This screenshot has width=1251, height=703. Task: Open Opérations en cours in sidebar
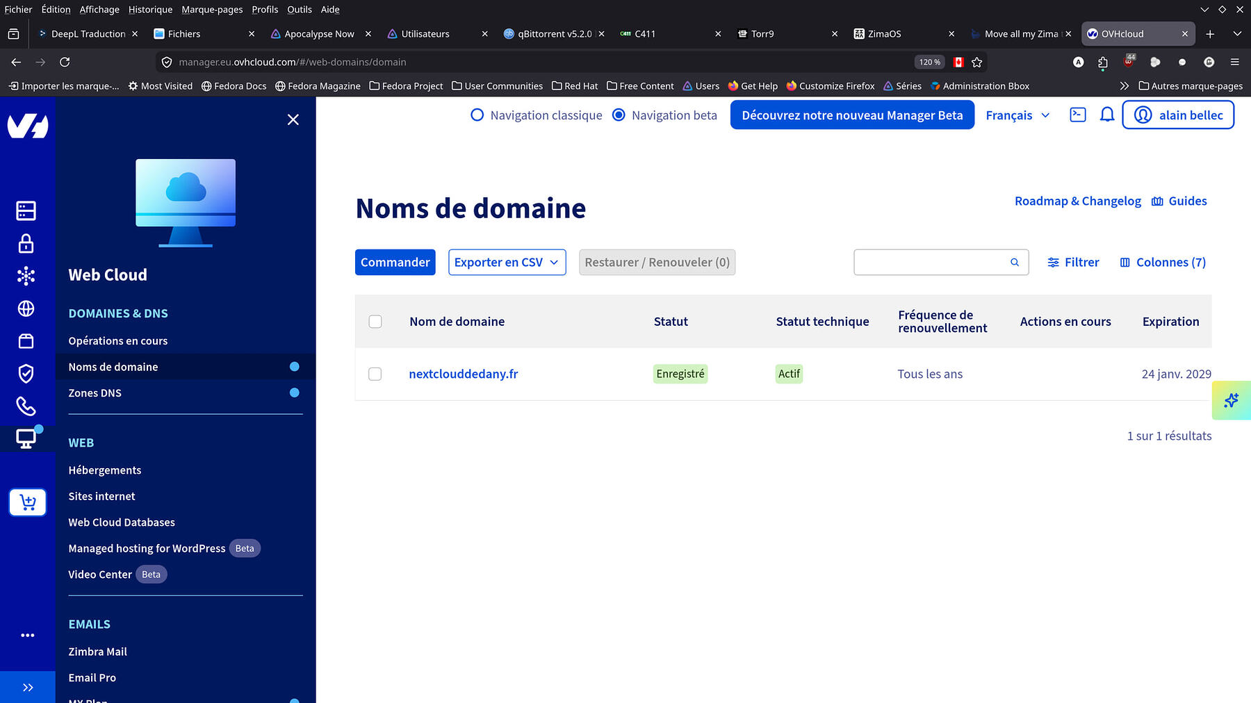click(118, 340)
